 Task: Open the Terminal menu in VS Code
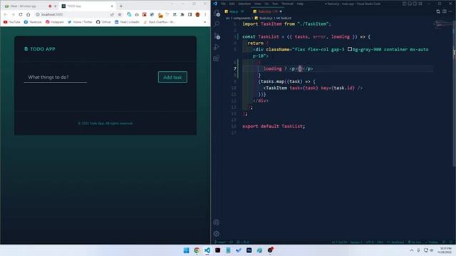287,4
